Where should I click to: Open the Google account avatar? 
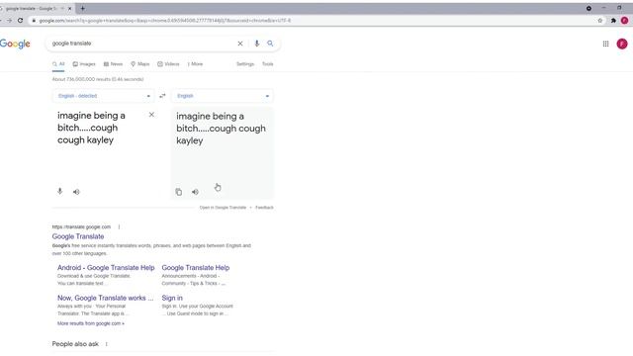[x=622, y=44]
